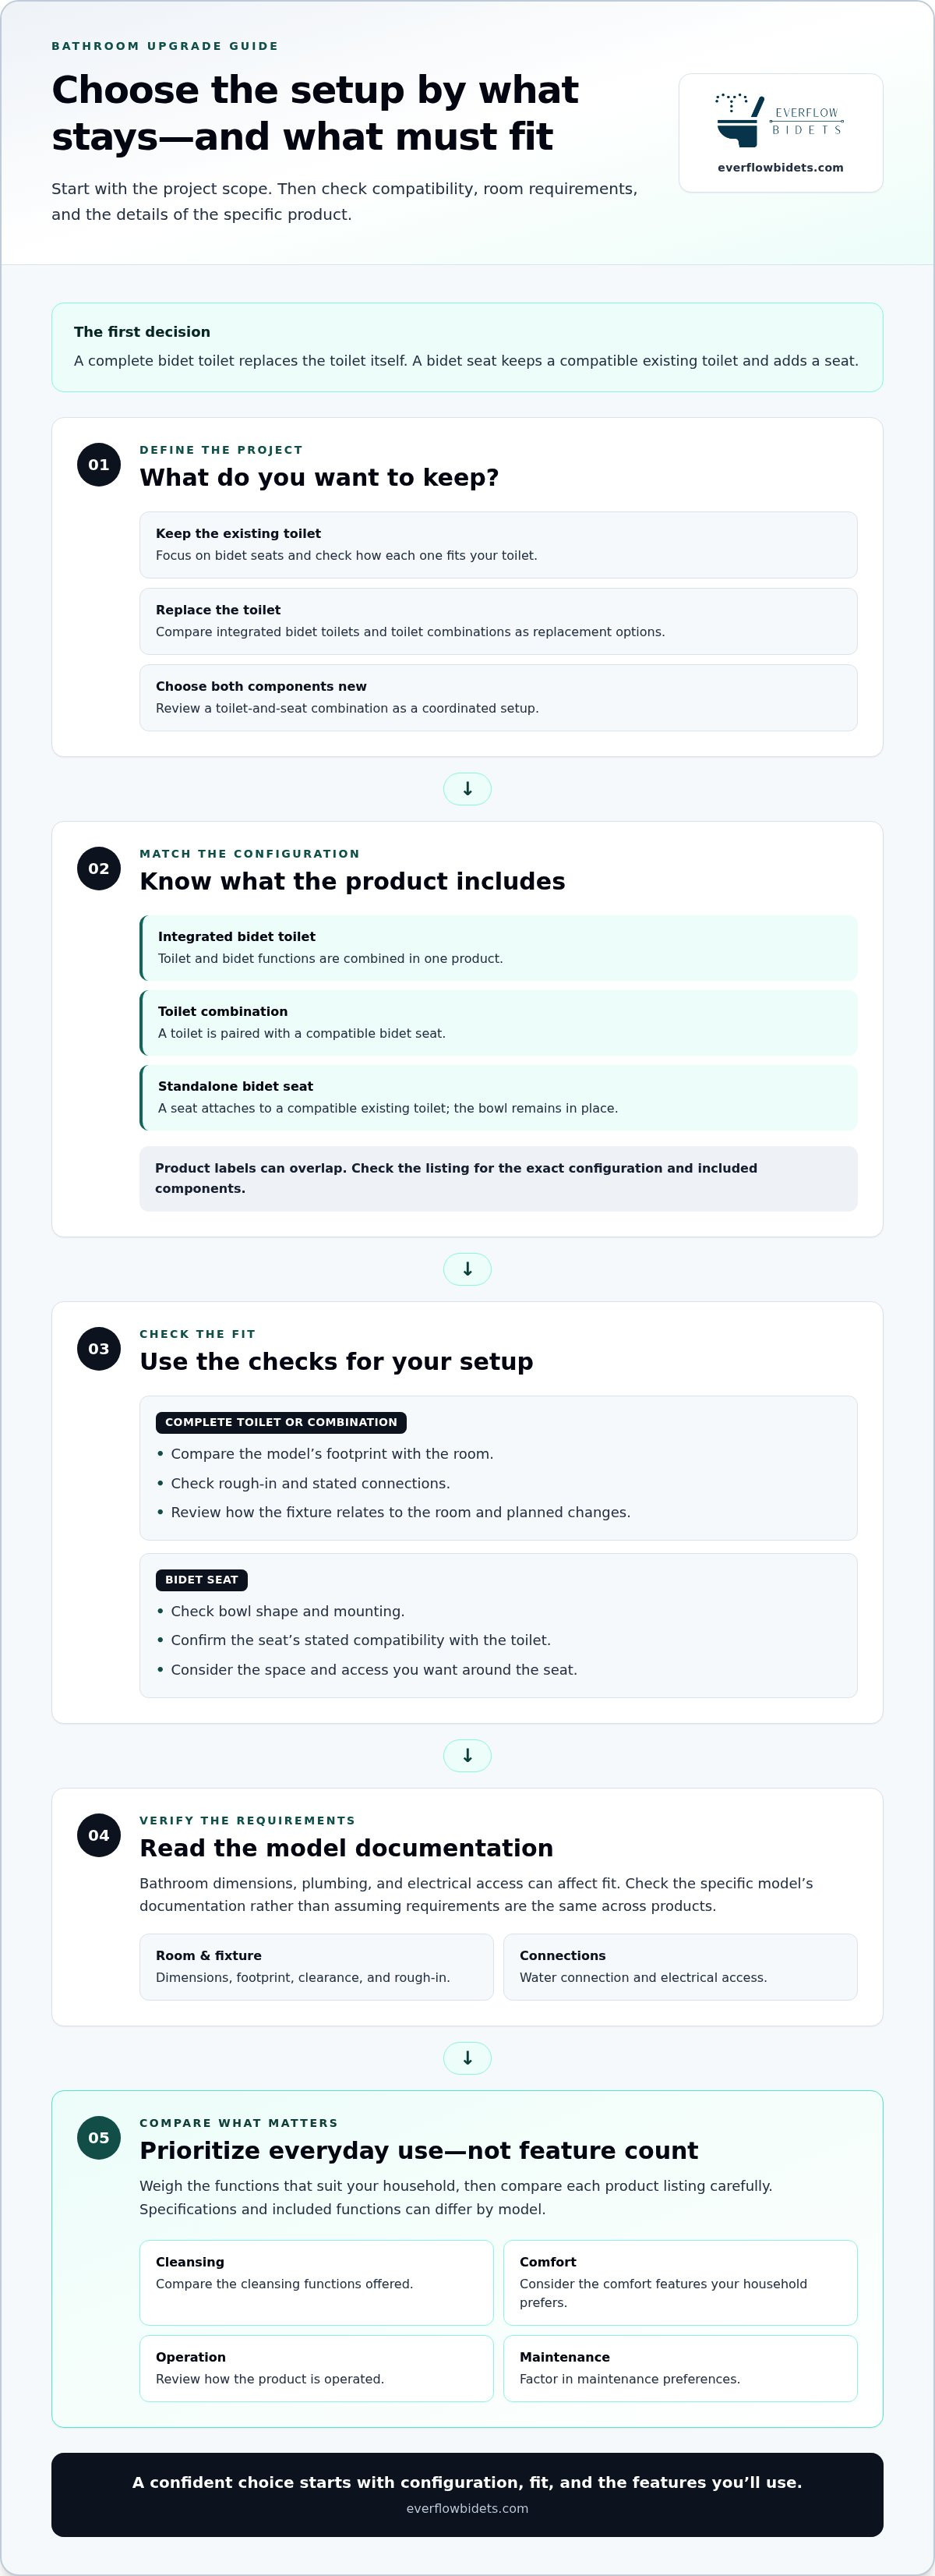Select the Maintenance comparison card
The width and height of the screenshot is (935, 2576).
[x=680, y=2368]
